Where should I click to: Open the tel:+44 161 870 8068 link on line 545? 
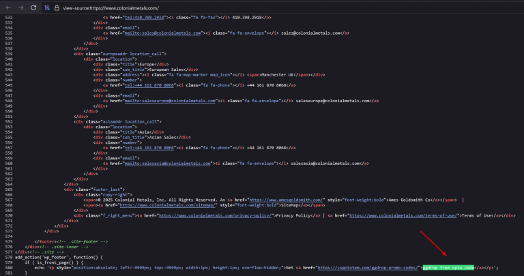(149, 85)
